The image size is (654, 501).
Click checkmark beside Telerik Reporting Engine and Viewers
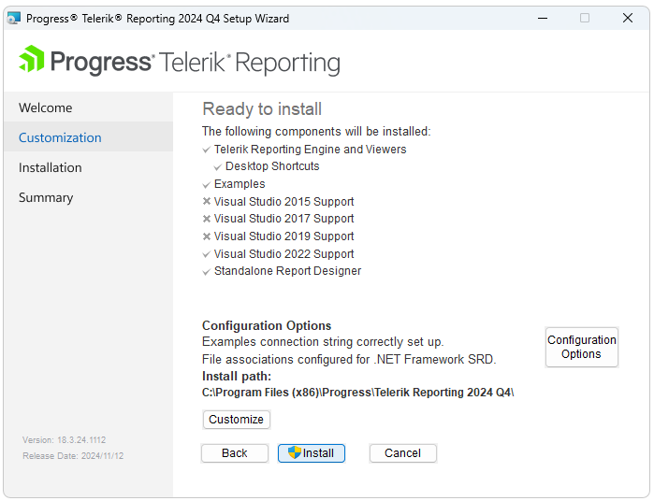point(206,150)
